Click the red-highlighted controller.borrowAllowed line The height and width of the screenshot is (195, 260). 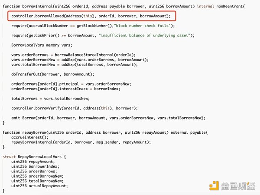coord(91,16)
